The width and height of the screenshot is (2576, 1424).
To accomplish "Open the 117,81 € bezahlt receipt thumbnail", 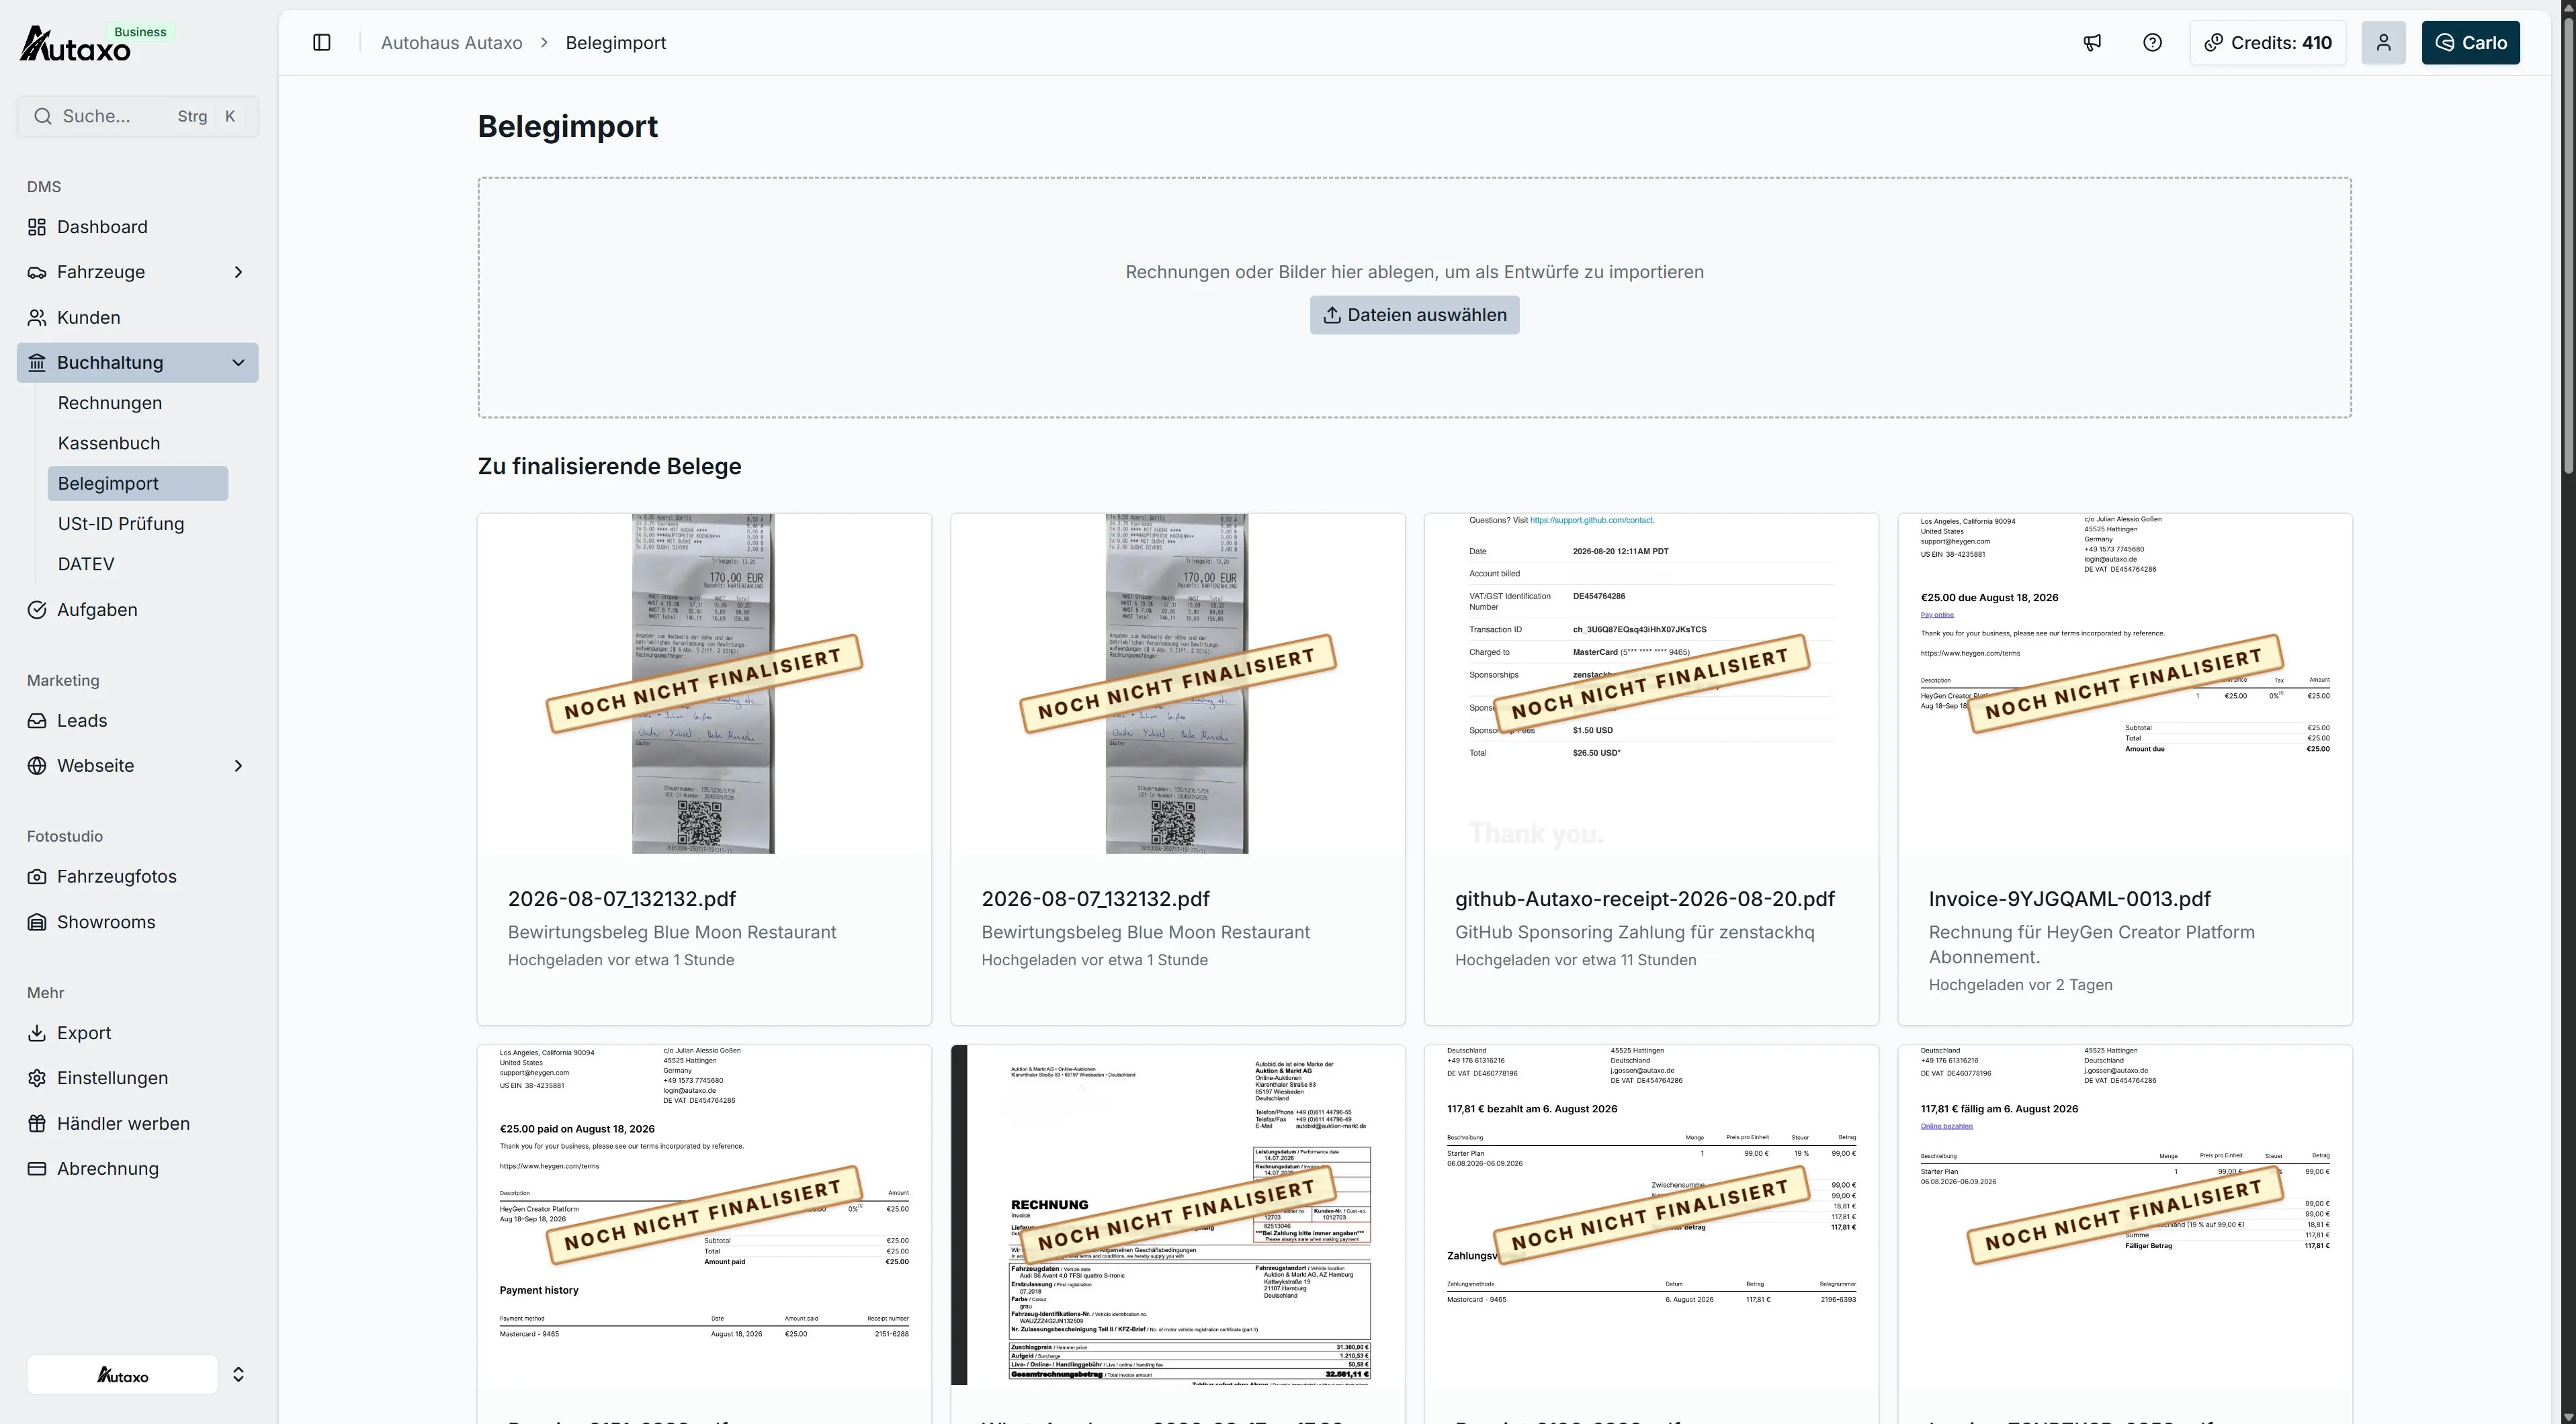I will click(x=1652, y=1215).
